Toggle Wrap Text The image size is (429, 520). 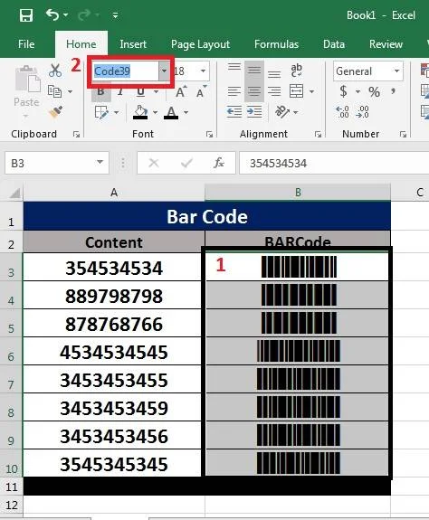[x=296, y=71]
